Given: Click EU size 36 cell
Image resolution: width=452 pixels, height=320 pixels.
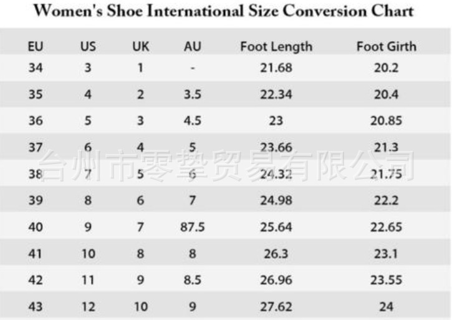Looking at the screenshot, I should [x=36, y=121].
